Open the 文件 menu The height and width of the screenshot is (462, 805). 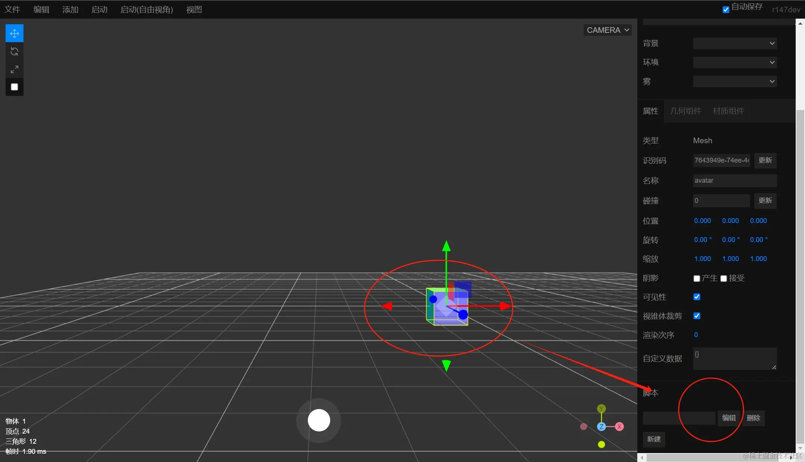[12, 10]
